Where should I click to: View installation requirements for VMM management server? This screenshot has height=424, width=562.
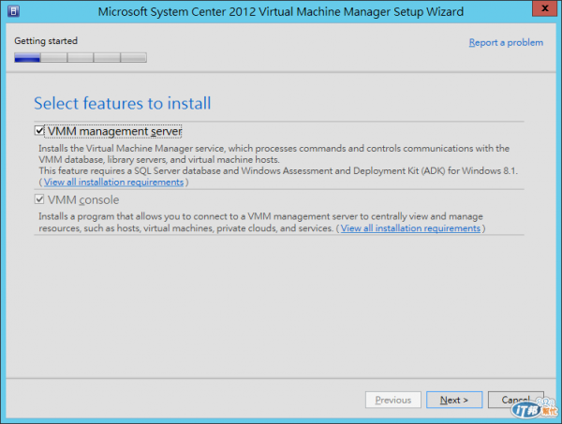coord(113,182)
